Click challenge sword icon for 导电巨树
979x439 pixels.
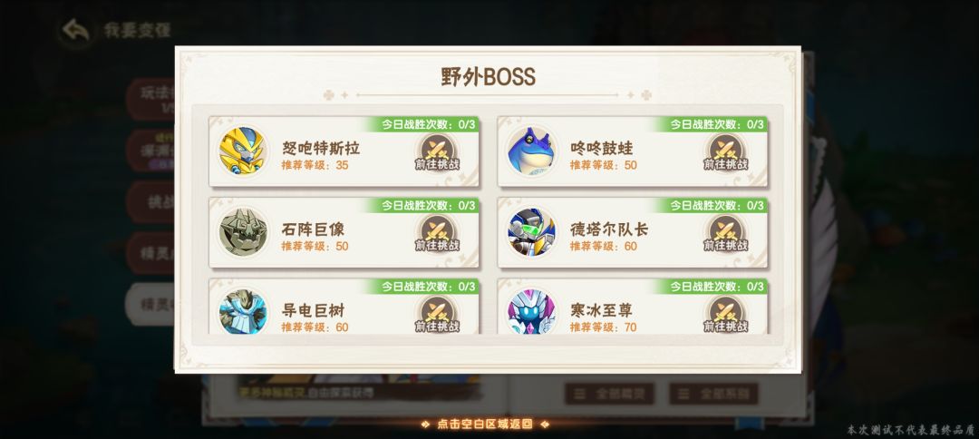(x=437, y=314)
